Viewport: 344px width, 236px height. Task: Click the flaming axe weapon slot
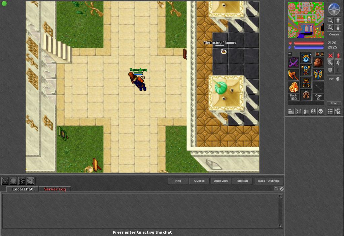point(293,75)
